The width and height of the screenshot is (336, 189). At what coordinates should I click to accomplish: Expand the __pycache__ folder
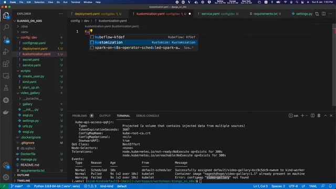[20, 99]
